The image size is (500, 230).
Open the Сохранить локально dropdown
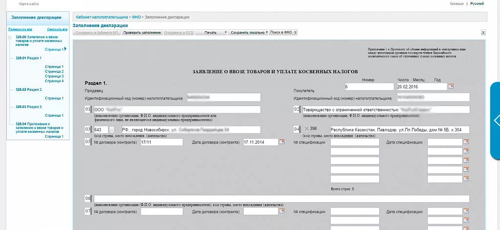point(248,33)
